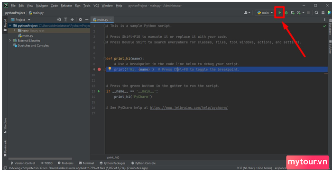Screen dimensions: 332x173
Task: Click the grey stop button
Action: (x=308, y=13)
